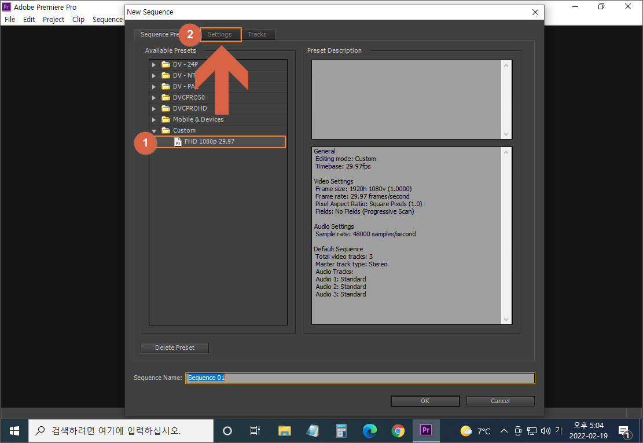Open the notification center icon
The height and width of the screenshot is (443, 643).
[x=624, y=431]
